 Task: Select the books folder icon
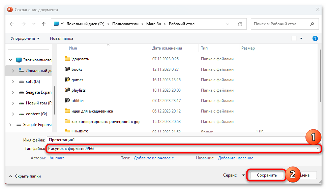(67, 69)
